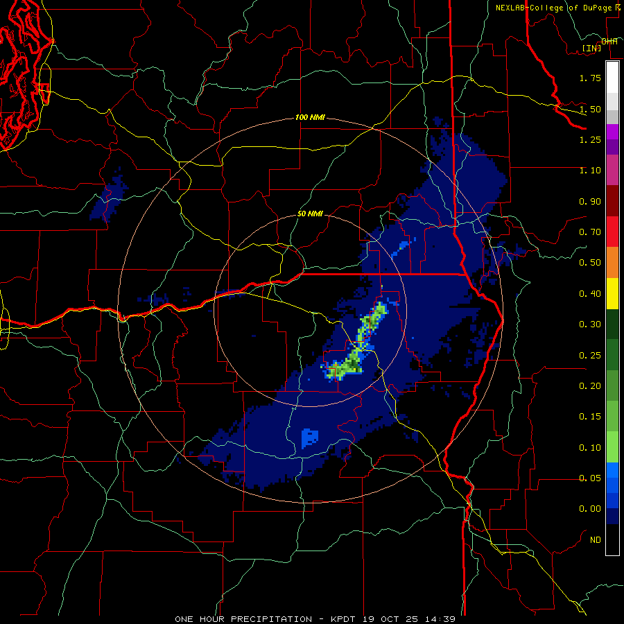Click the small bright-blue square echo in south
624x624 pixels.
click(310, 438)
